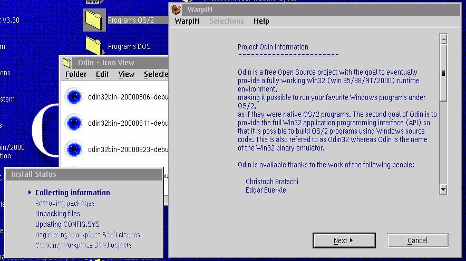Screen dimensions: 466x261
Task: Select the Programs DOS folder icon
Action: pyautogui.click(x=94, y=46)
